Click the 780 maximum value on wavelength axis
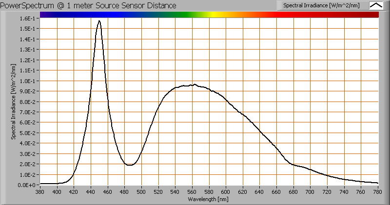Screen dimensions: 390x205 click(377, 191)
